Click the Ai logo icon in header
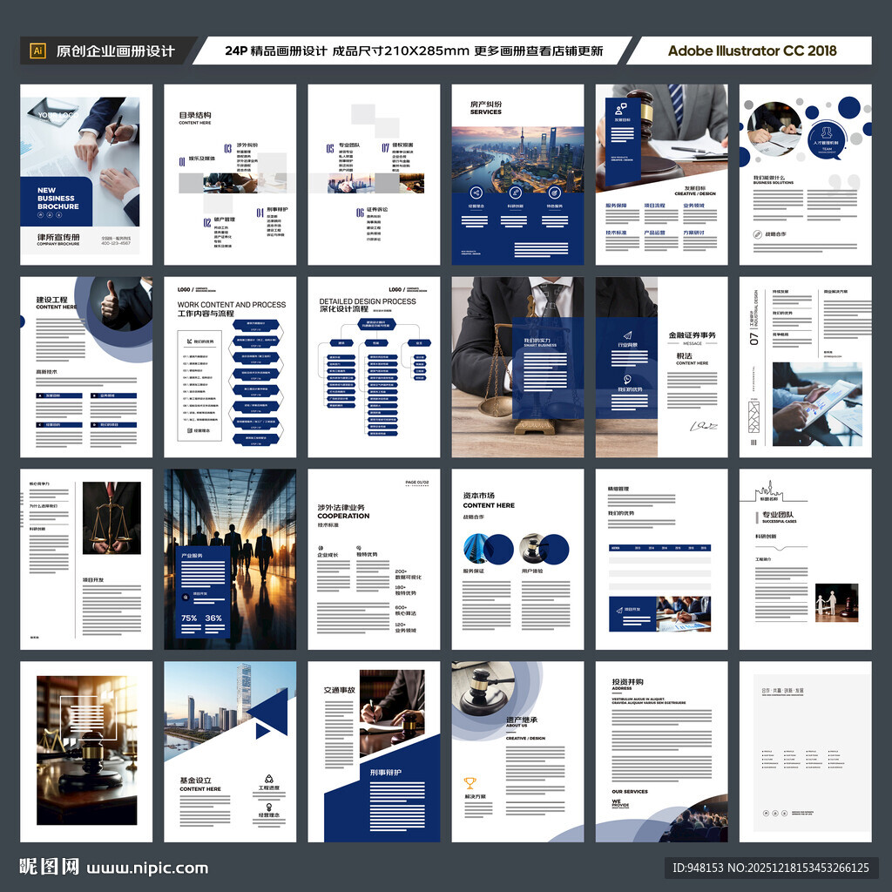Viewport: 892px width, 892px height. click(37, 51)
